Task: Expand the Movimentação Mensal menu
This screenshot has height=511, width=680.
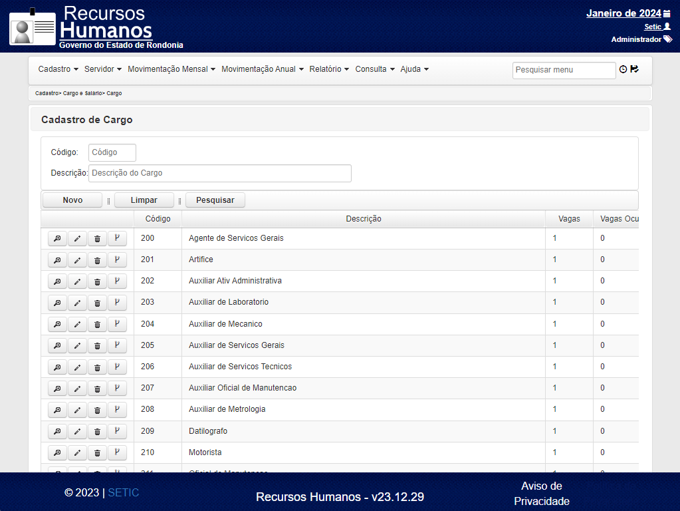Action: (x=171, y=69)
